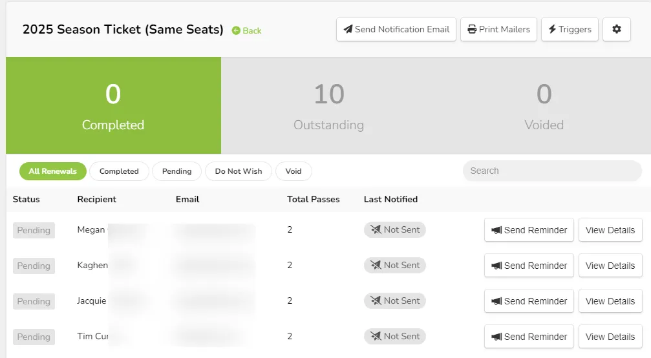The image size is (651, 358).
Task: Click the green Back arrow icon
Action: pyautogui.click(x=236, y=31)
